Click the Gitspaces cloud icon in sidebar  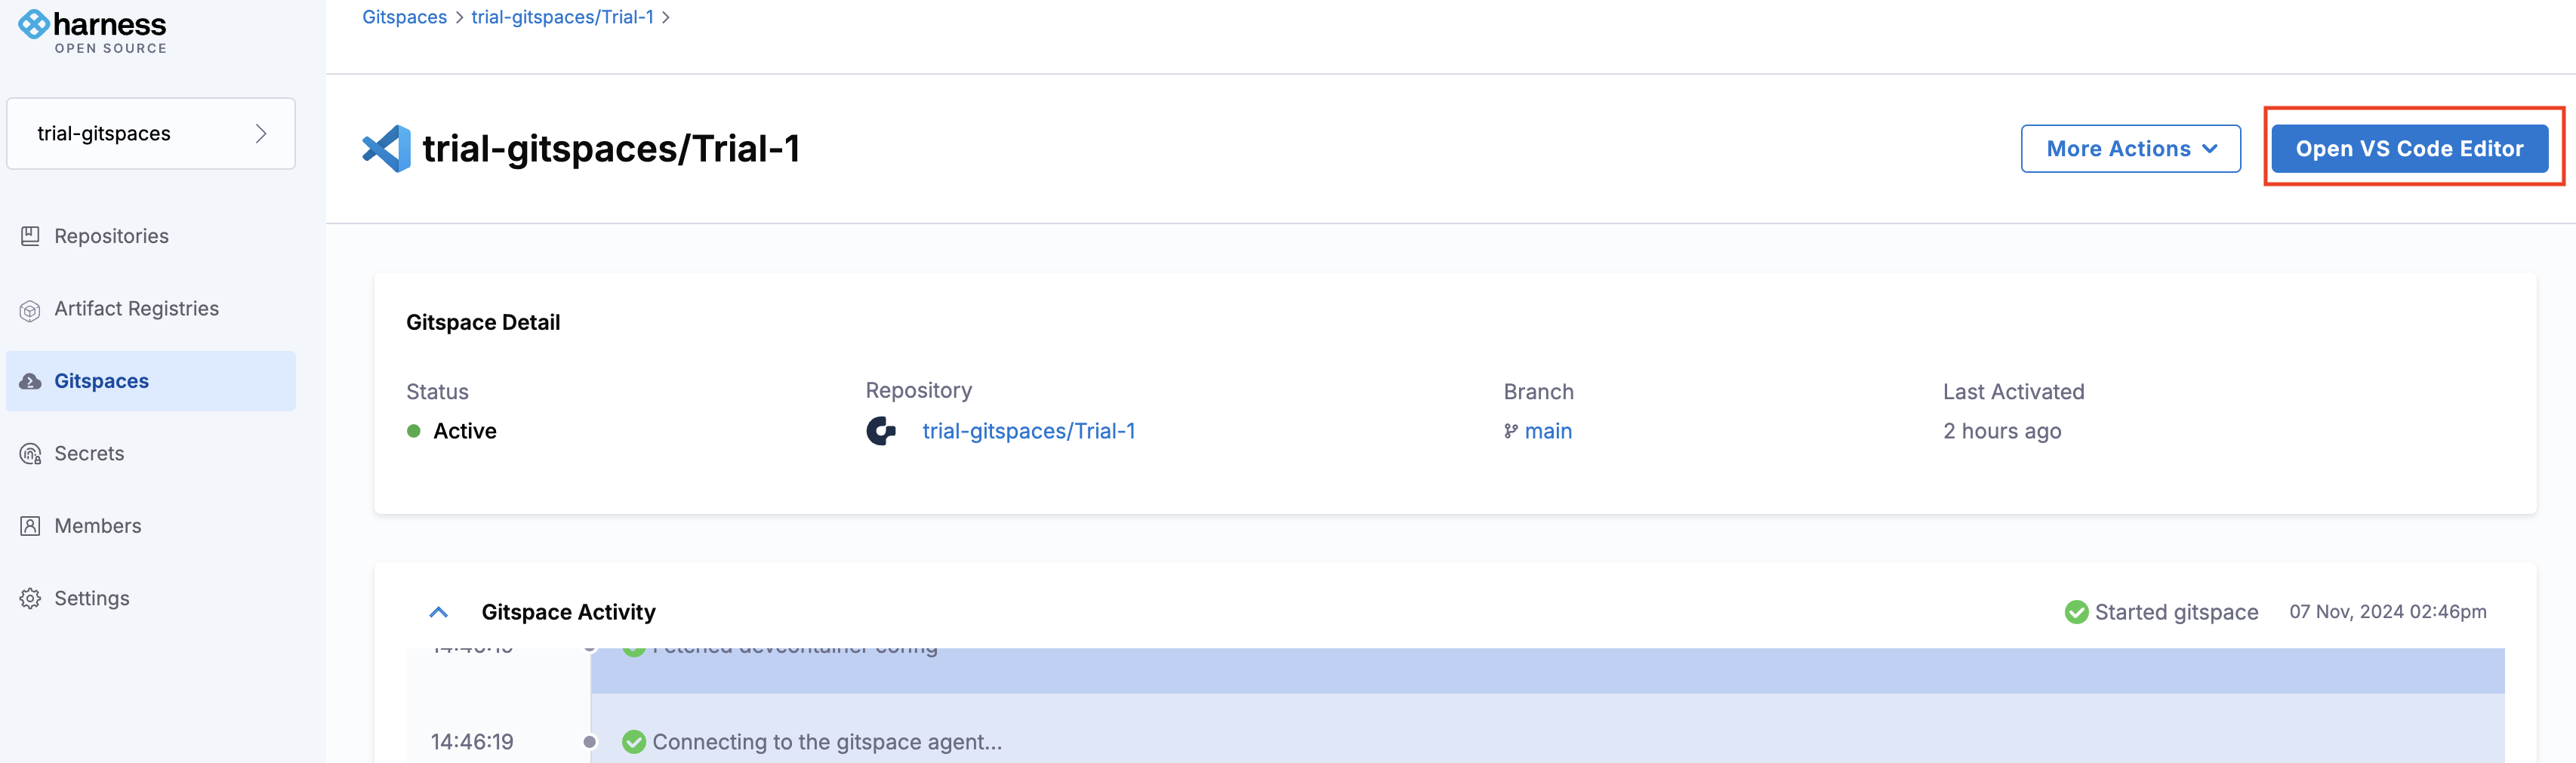pyautogui.click(x=30, y=382)
